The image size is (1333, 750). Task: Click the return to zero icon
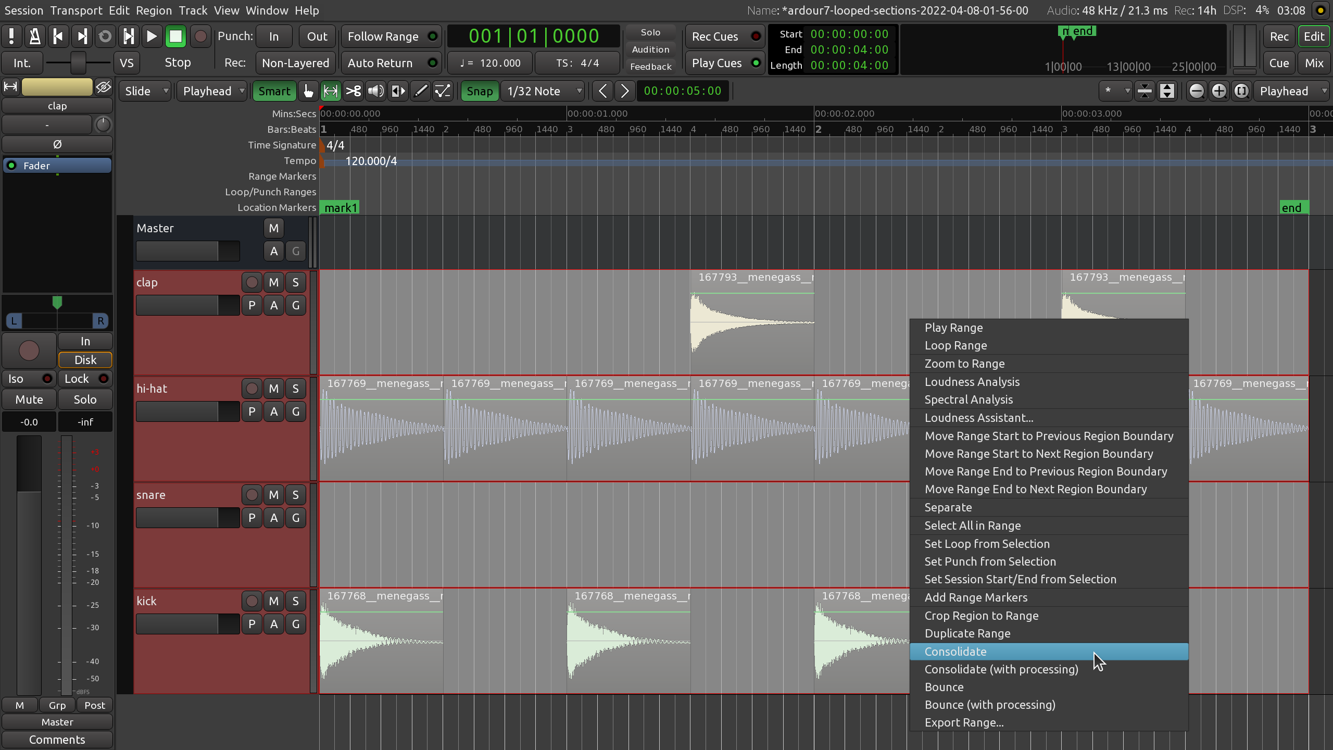[58, 36]
